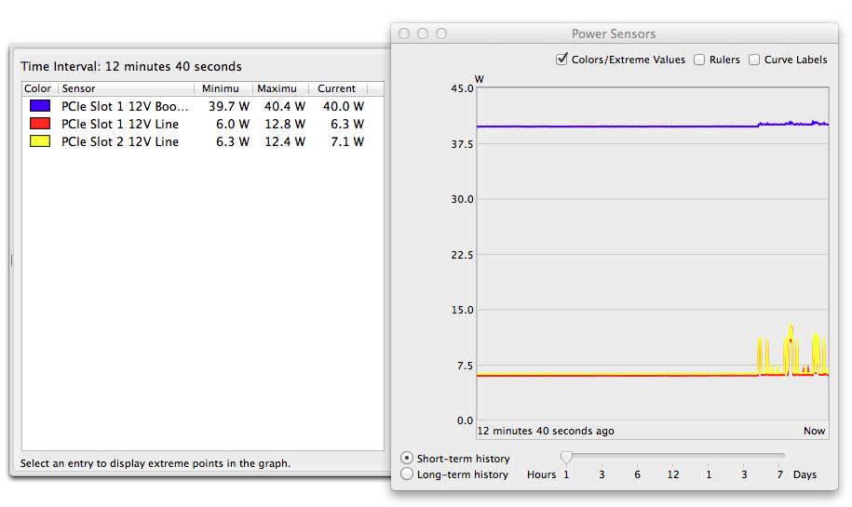The width and height of the screenshot is (852, 507).
Task: Click the Power Sensors window title bar
Action: (x=614, y=33)
